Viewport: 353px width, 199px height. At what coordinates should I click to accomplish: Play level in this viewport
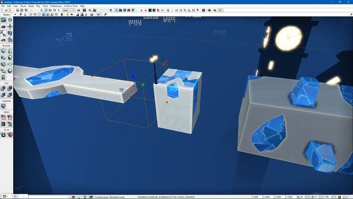[99, 14]
